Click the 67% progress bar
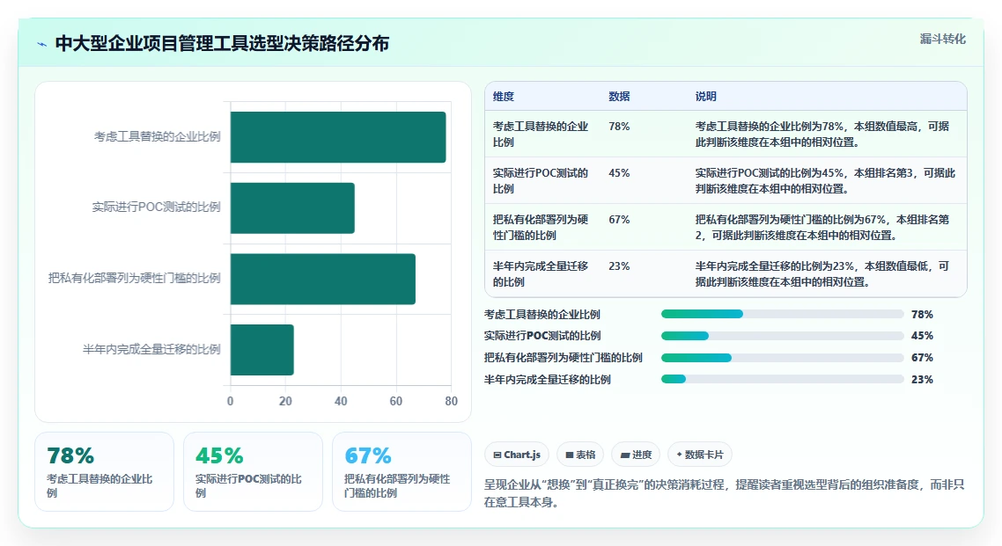The height and width of the screenshot is (546, 1002). (782, 358)
